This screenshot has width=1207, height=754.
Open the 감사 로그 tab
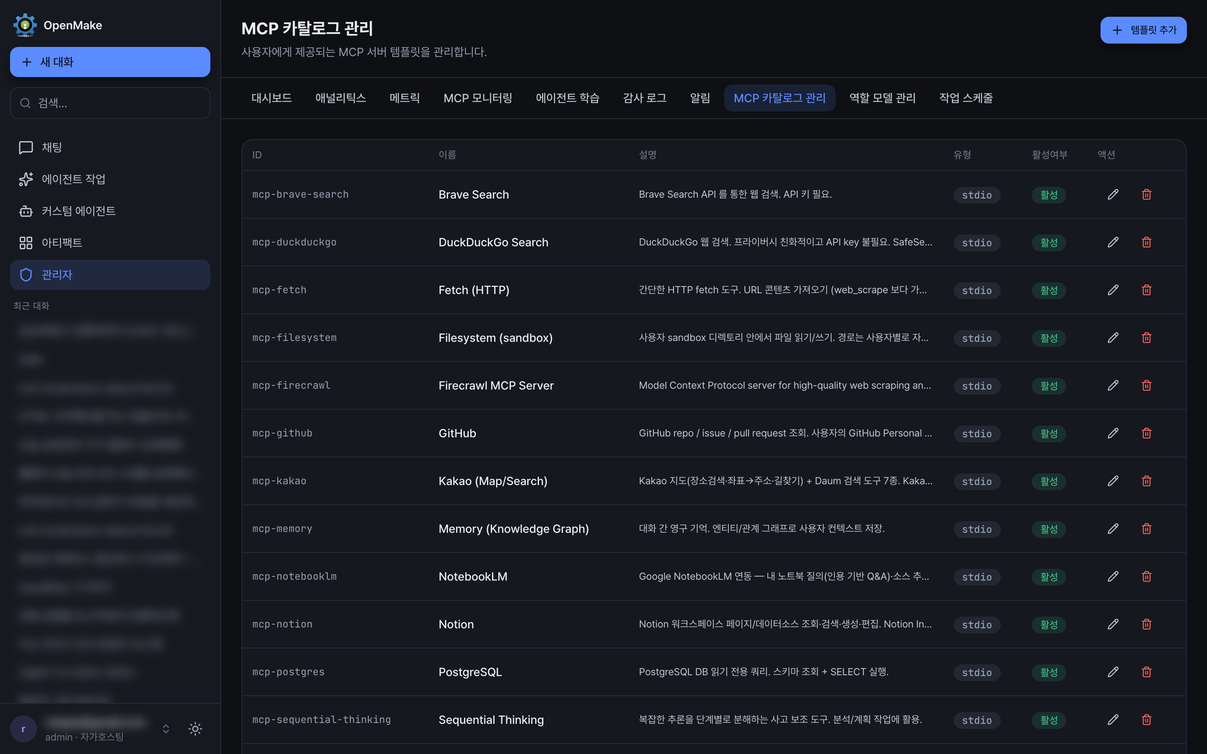(x=645, y=98)
